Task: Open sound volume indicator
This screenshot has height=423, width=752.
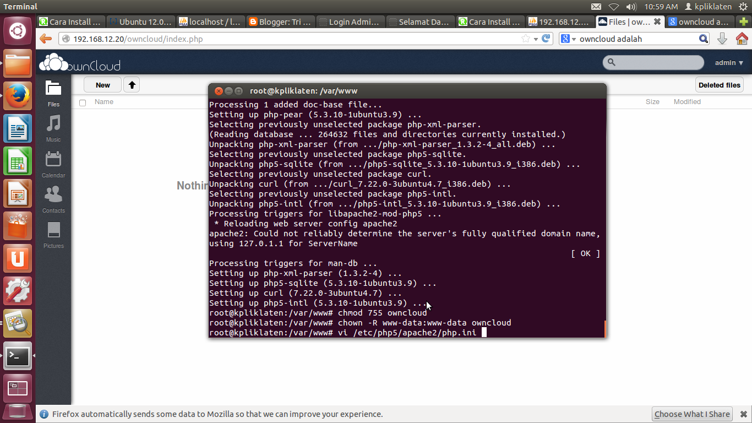Action: point(631,7)
